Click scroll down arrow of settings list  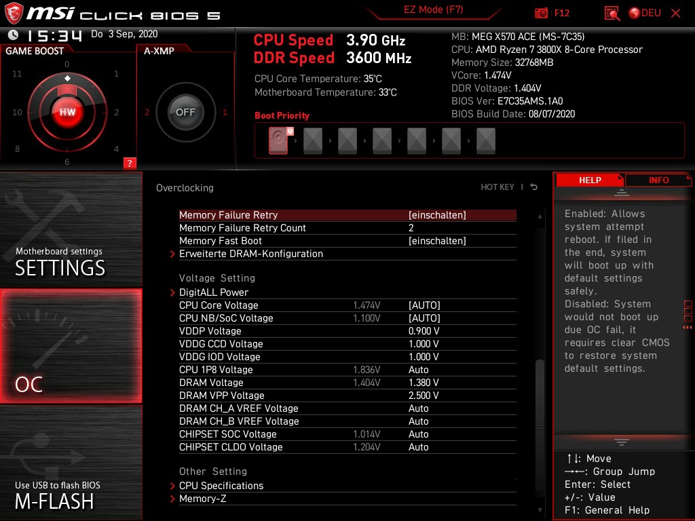click(x=540, y=510)
